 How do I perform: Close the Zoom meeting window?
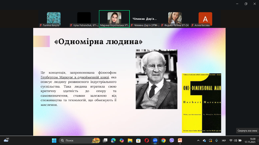tap(255, 4)
